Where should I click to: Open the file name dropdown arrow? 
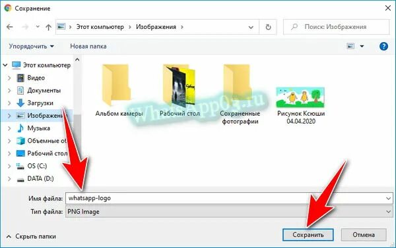[x=389, y=199]
